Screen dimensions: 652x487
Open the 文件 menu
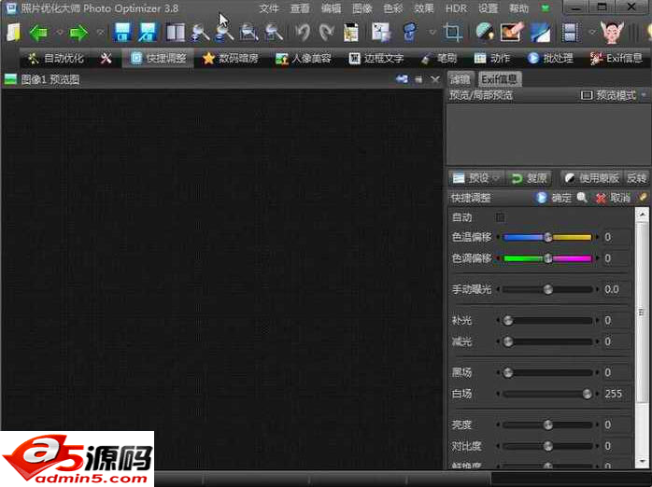[x=269, y=8]
